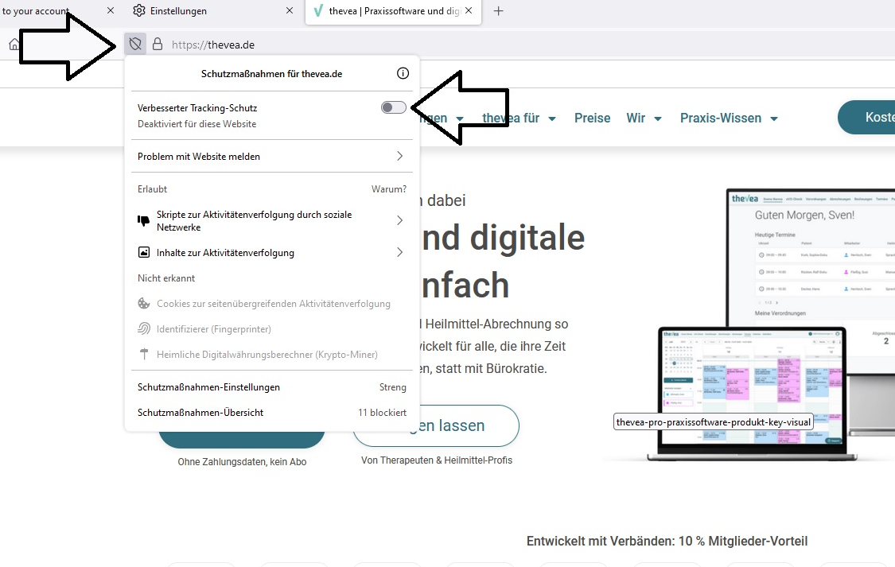
Task: Click the padlock site info icon
Action: [x=158, y=44]
